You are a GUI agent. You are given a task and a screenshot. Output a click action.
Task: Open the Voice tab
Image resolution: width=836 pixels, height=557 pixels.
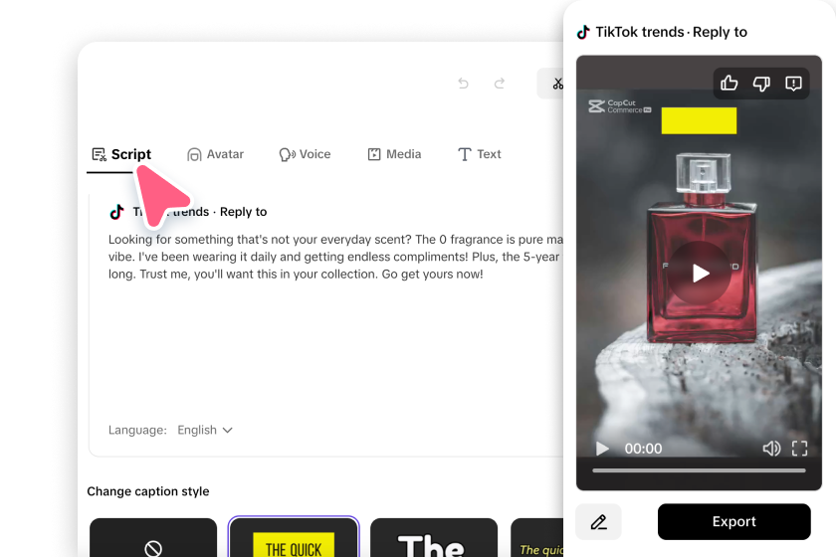(305, 154)
